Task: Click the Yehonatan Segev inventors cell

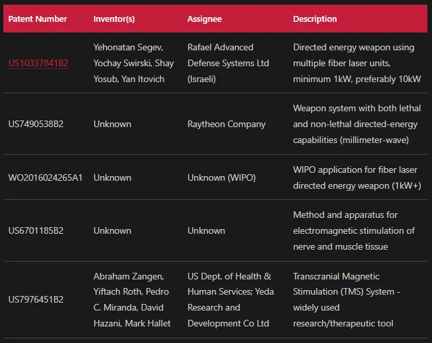Action: pyautogui.click(x=134, y=63)
